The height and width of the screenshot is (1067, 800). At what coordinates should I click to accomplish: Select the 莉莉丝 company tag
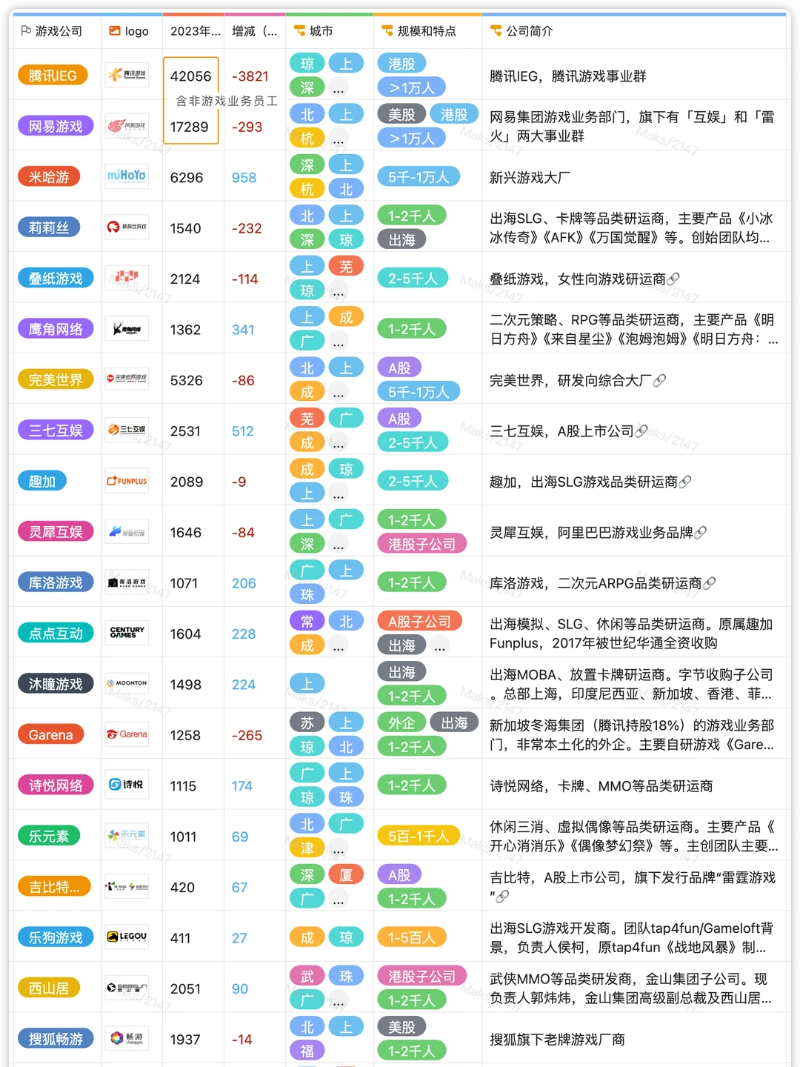(x=49, y=227)
